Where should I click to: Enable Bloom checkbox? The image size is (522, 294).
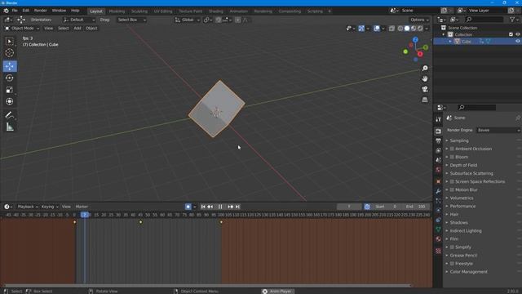(452, 157)
